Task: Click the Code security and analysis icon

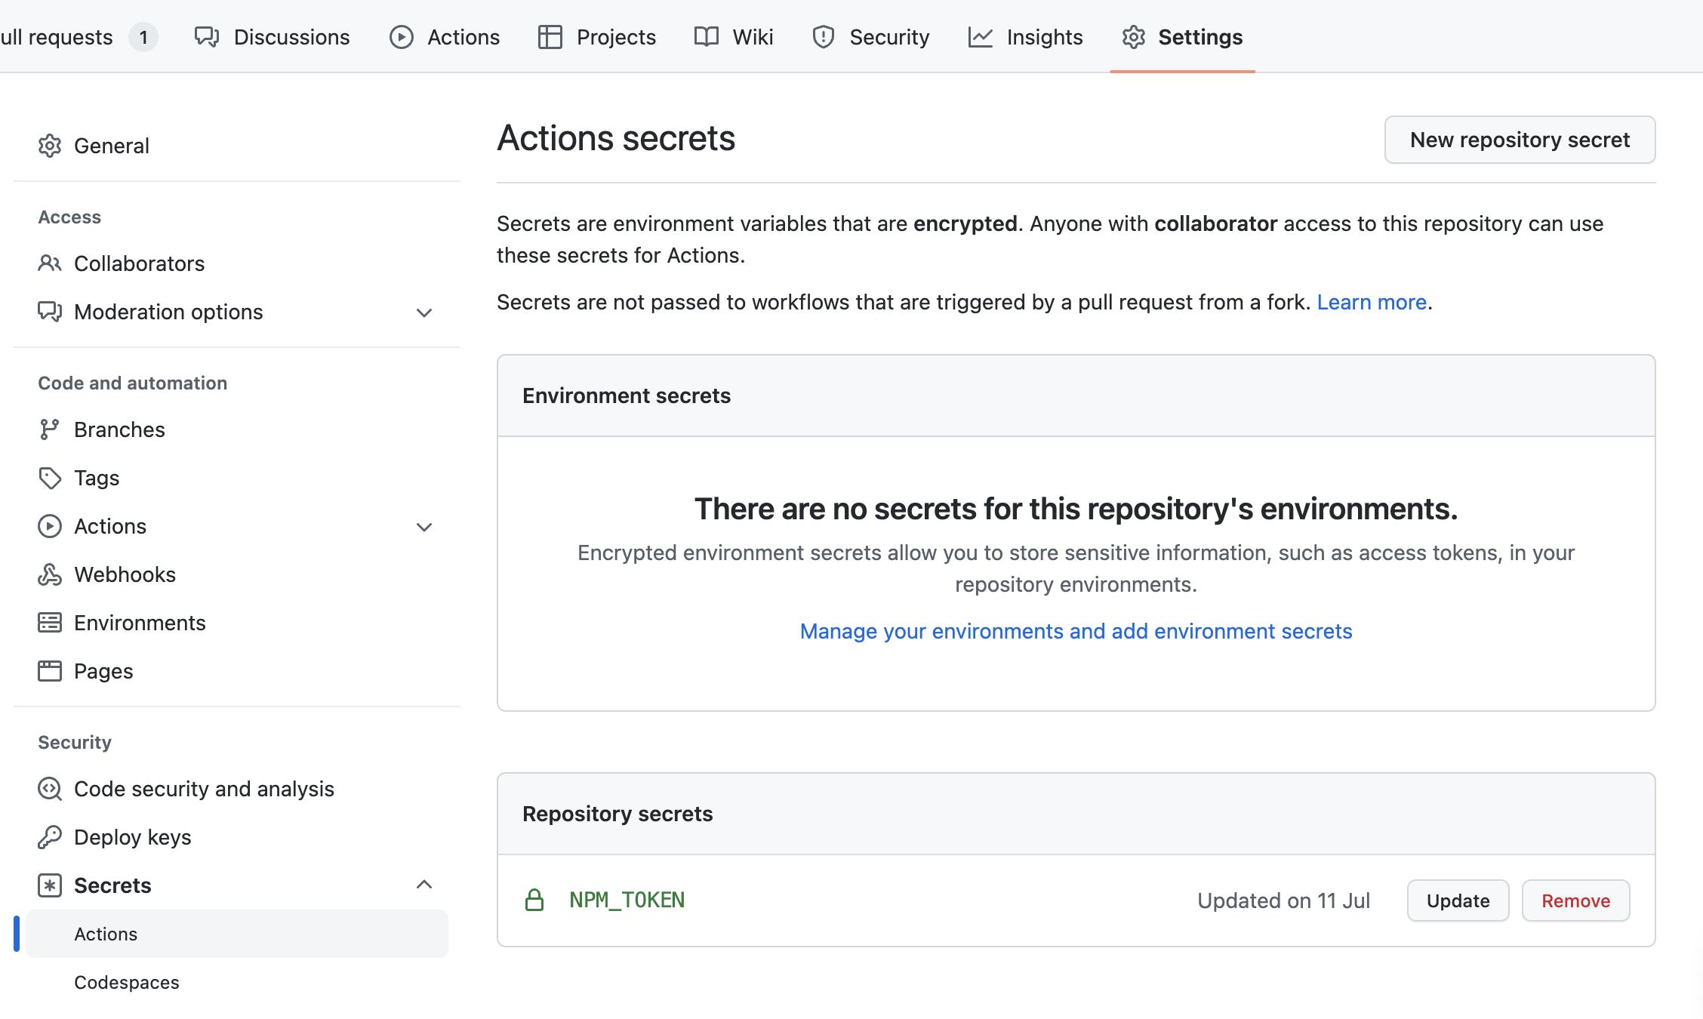Action: click(50, 789)
